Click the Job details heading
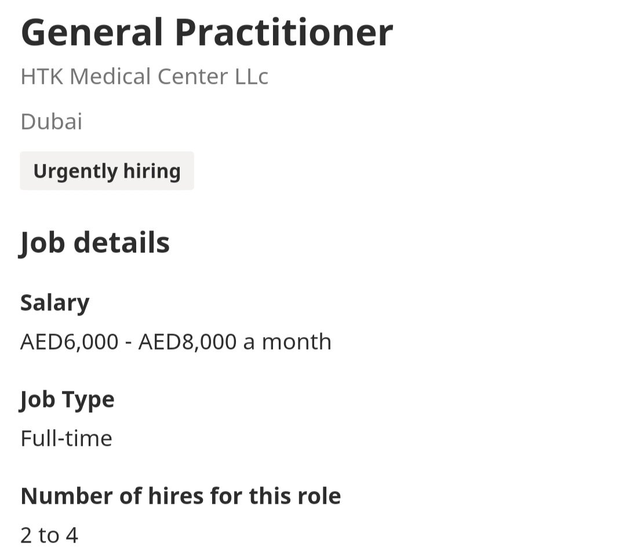The height and width of the screenshot is (556, 626). (x=94, y=243)
